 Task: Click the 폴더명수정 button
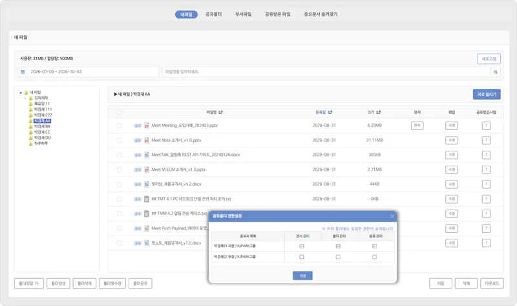(112, 283)
